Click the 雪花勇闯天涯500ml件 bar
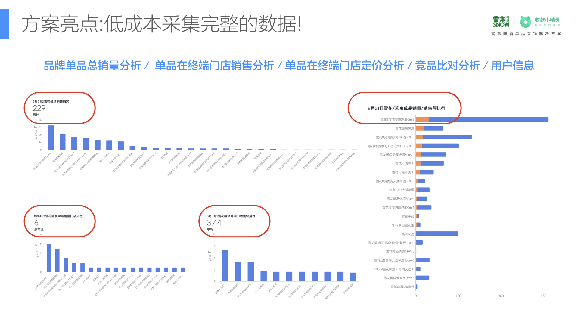This screenshot has width=578, height=325. [423, 278]
